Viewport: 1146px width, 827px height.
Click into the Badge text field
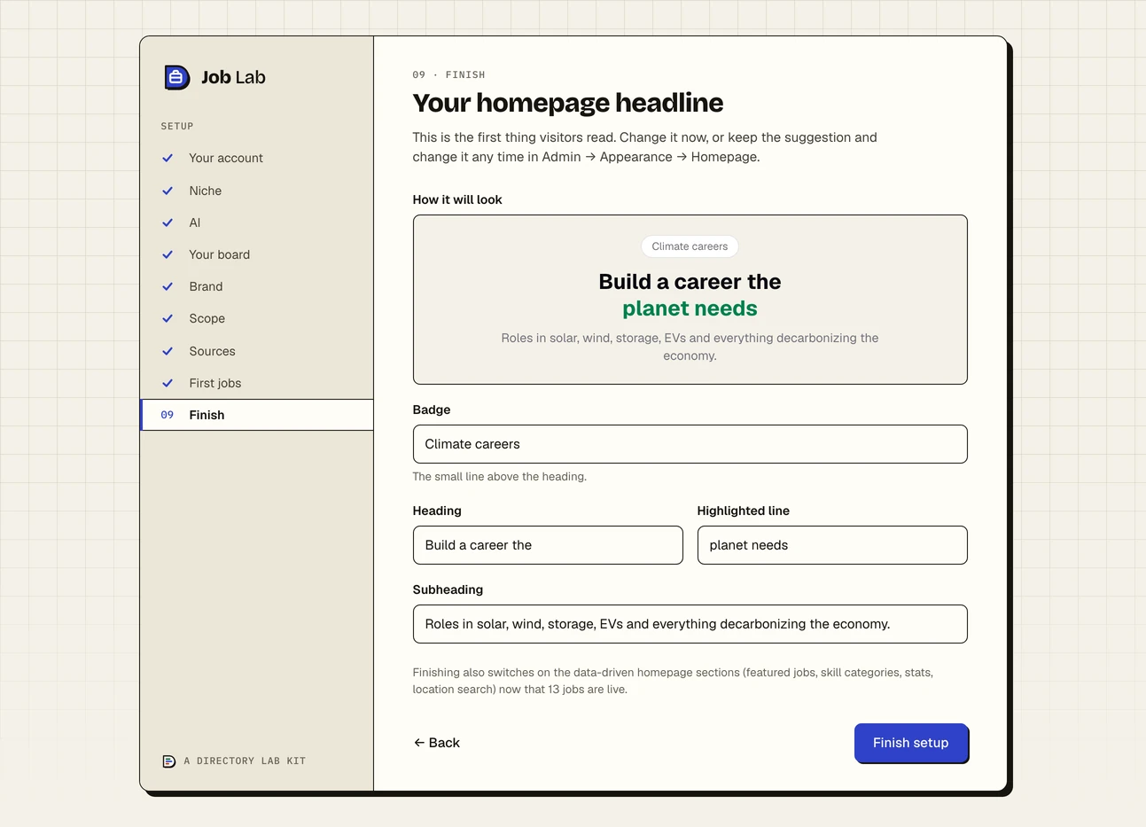tap(690, 444)
